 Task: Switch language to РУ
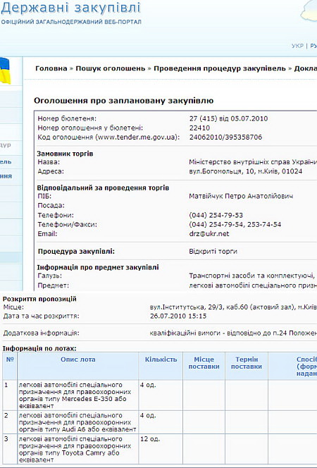pos(313,46)
